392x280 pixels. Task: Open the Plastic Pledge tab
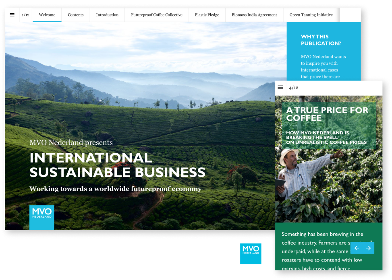tap(207, 15)
